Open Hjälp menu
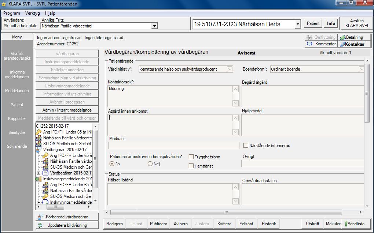The image size is (374, 233). point(50,13)
